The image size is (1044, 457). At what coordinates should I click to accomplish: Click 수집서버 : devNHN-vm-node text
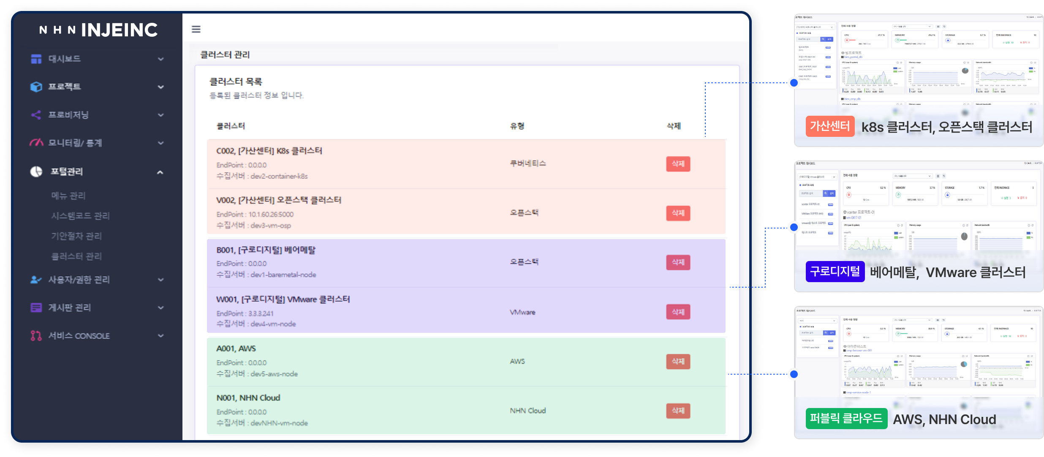pos(262,423)
